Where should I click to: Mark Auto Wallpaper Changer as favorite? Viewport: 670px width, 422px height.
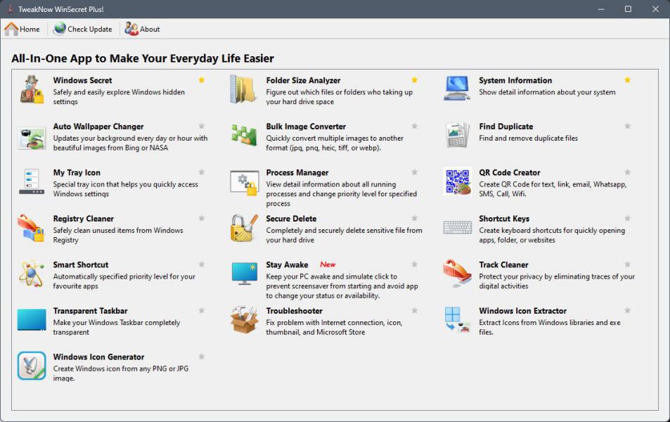coord(202,126)
